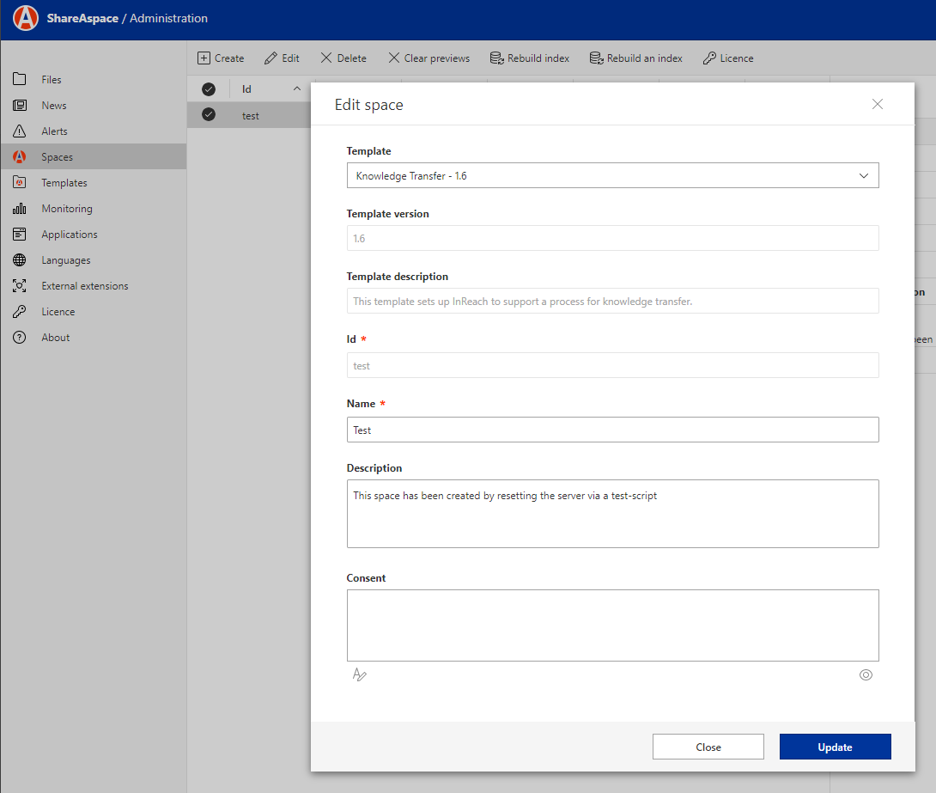Toggle the select-all checkmark in table header
The height and width of the screenshot is (793, 936).
click(209, 89)
